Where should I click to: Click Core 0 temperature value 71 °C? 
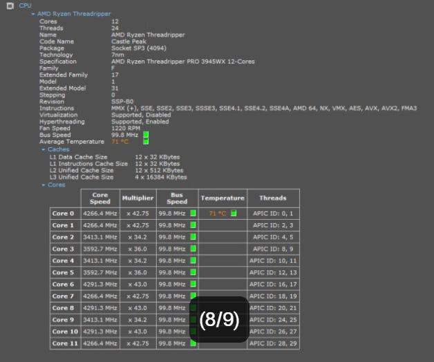(218, 213)
